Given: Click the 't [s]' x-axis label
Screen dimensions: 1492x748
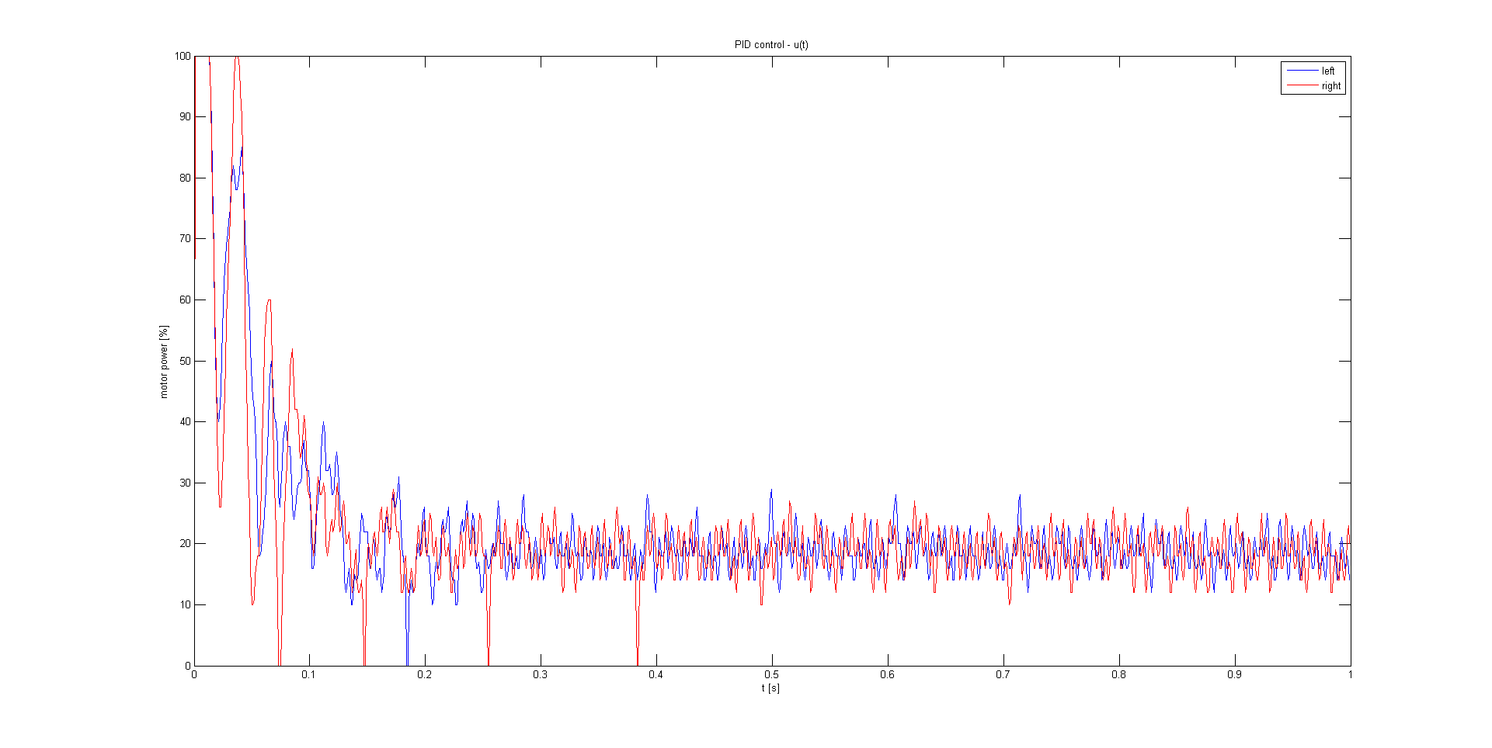Looking at the screenshot, I should (770, 687).
